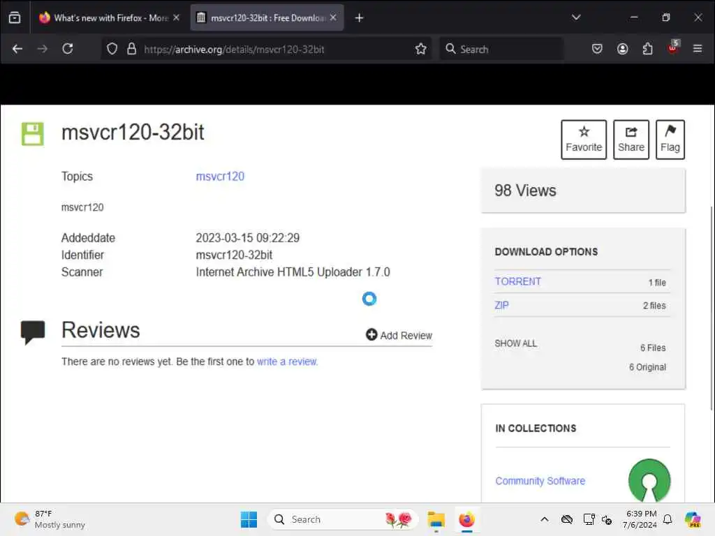Image resolution: width=715 pixels, height=536 pixels.
Task: Close the msvcr120-32bit tab
Action: point(333,17)
